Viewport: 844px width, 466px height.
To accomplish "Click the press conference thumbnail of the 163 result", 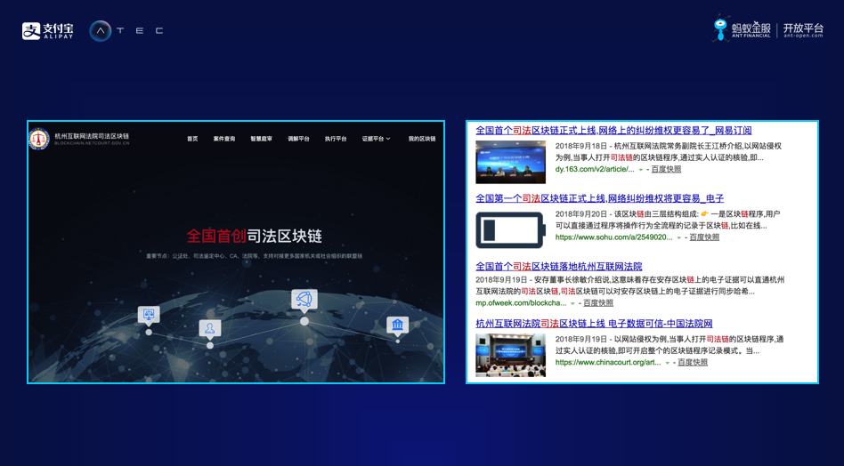I will (x=510, y=162).
